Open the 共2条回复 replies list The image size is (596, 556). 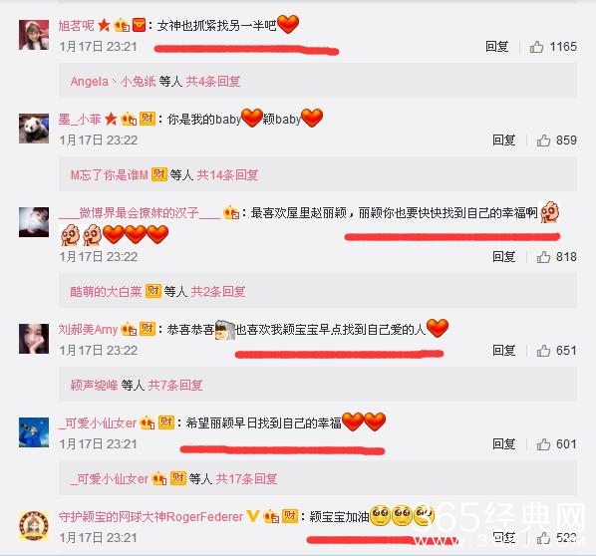coord(218,292)
